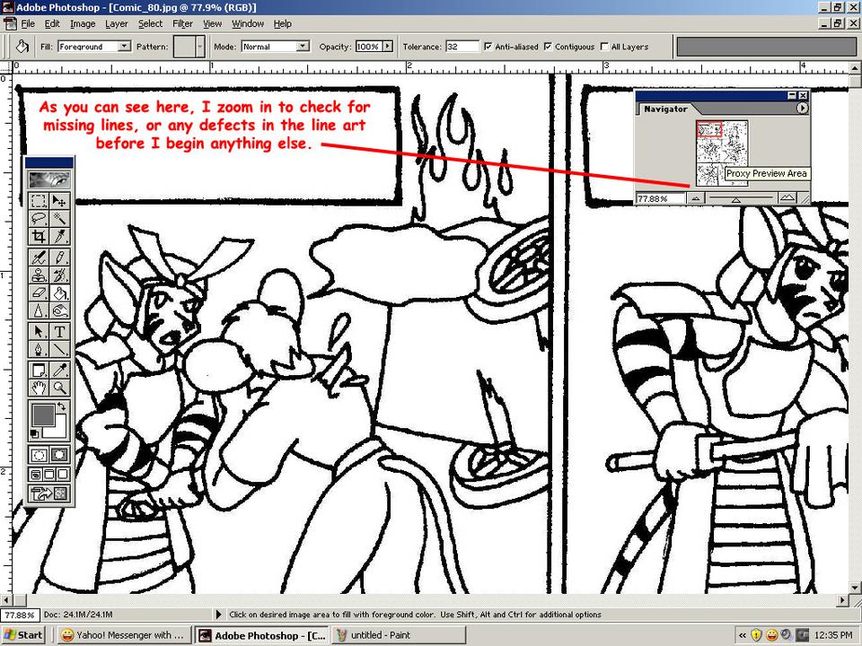Select the History Brush tool

click(x=59, y=275)
